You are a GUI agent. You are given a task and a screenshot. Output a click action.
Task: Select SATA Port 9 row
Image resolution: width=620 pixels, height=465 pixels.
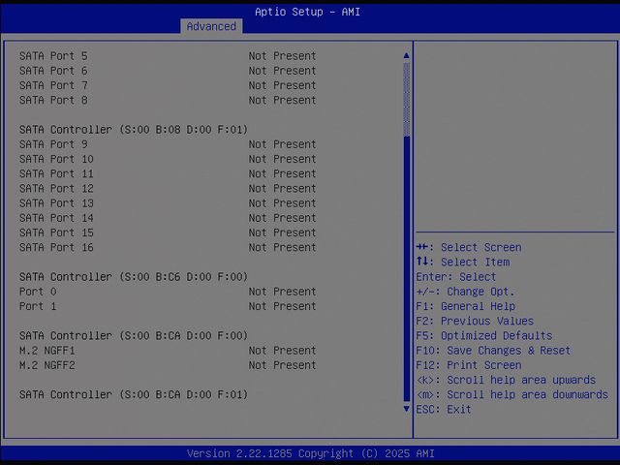[168, 144]
